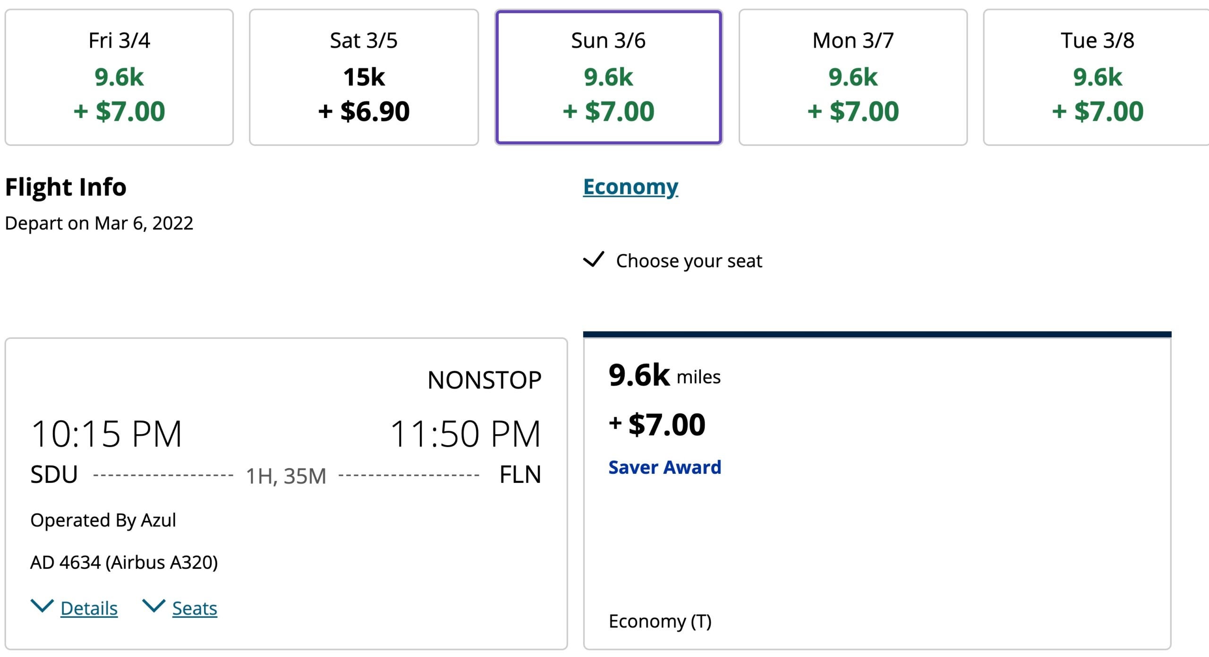Screen dimensions: 1209x657
Task: Click the Economy (T) fare class text
Action: coord(660,621)
